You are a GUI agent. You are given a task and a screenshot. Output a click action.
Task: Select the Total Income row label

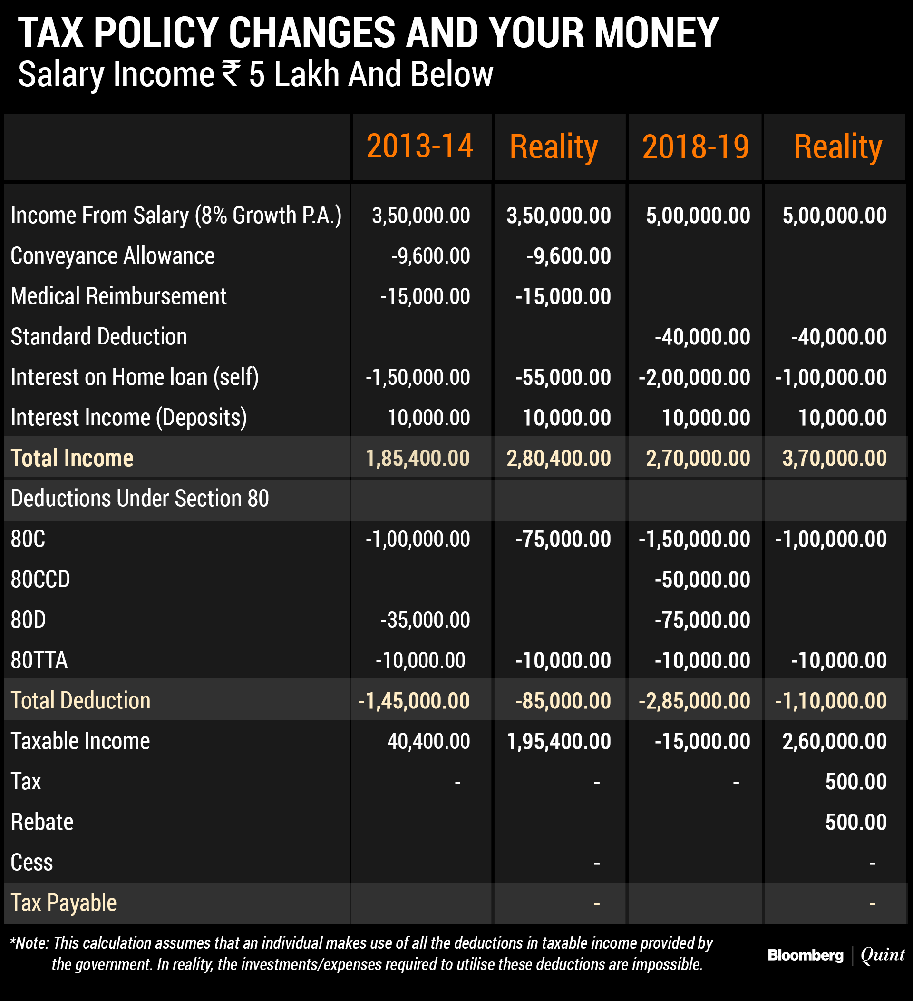[x=72, y=458]
